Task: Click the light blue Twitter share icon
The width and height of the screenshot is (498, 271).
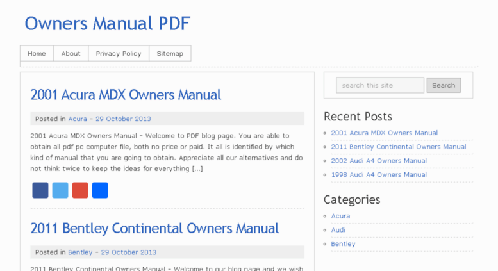Action: click(60, 190)
